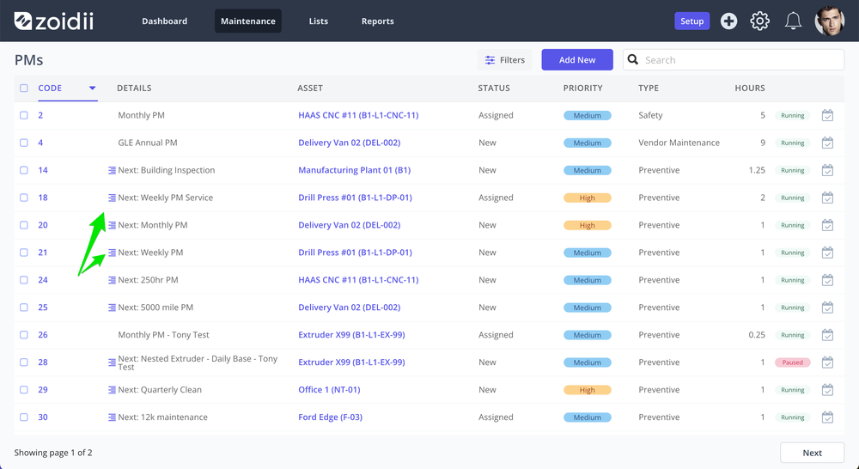Click 'Monthly PM - Tony Test' details text
859x469 pixels.
(x=163, y=335)
